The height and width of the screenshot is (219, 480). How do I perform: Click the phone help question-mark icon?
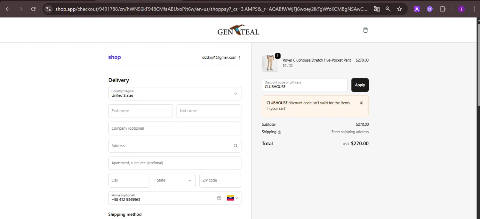click(219, 198)
